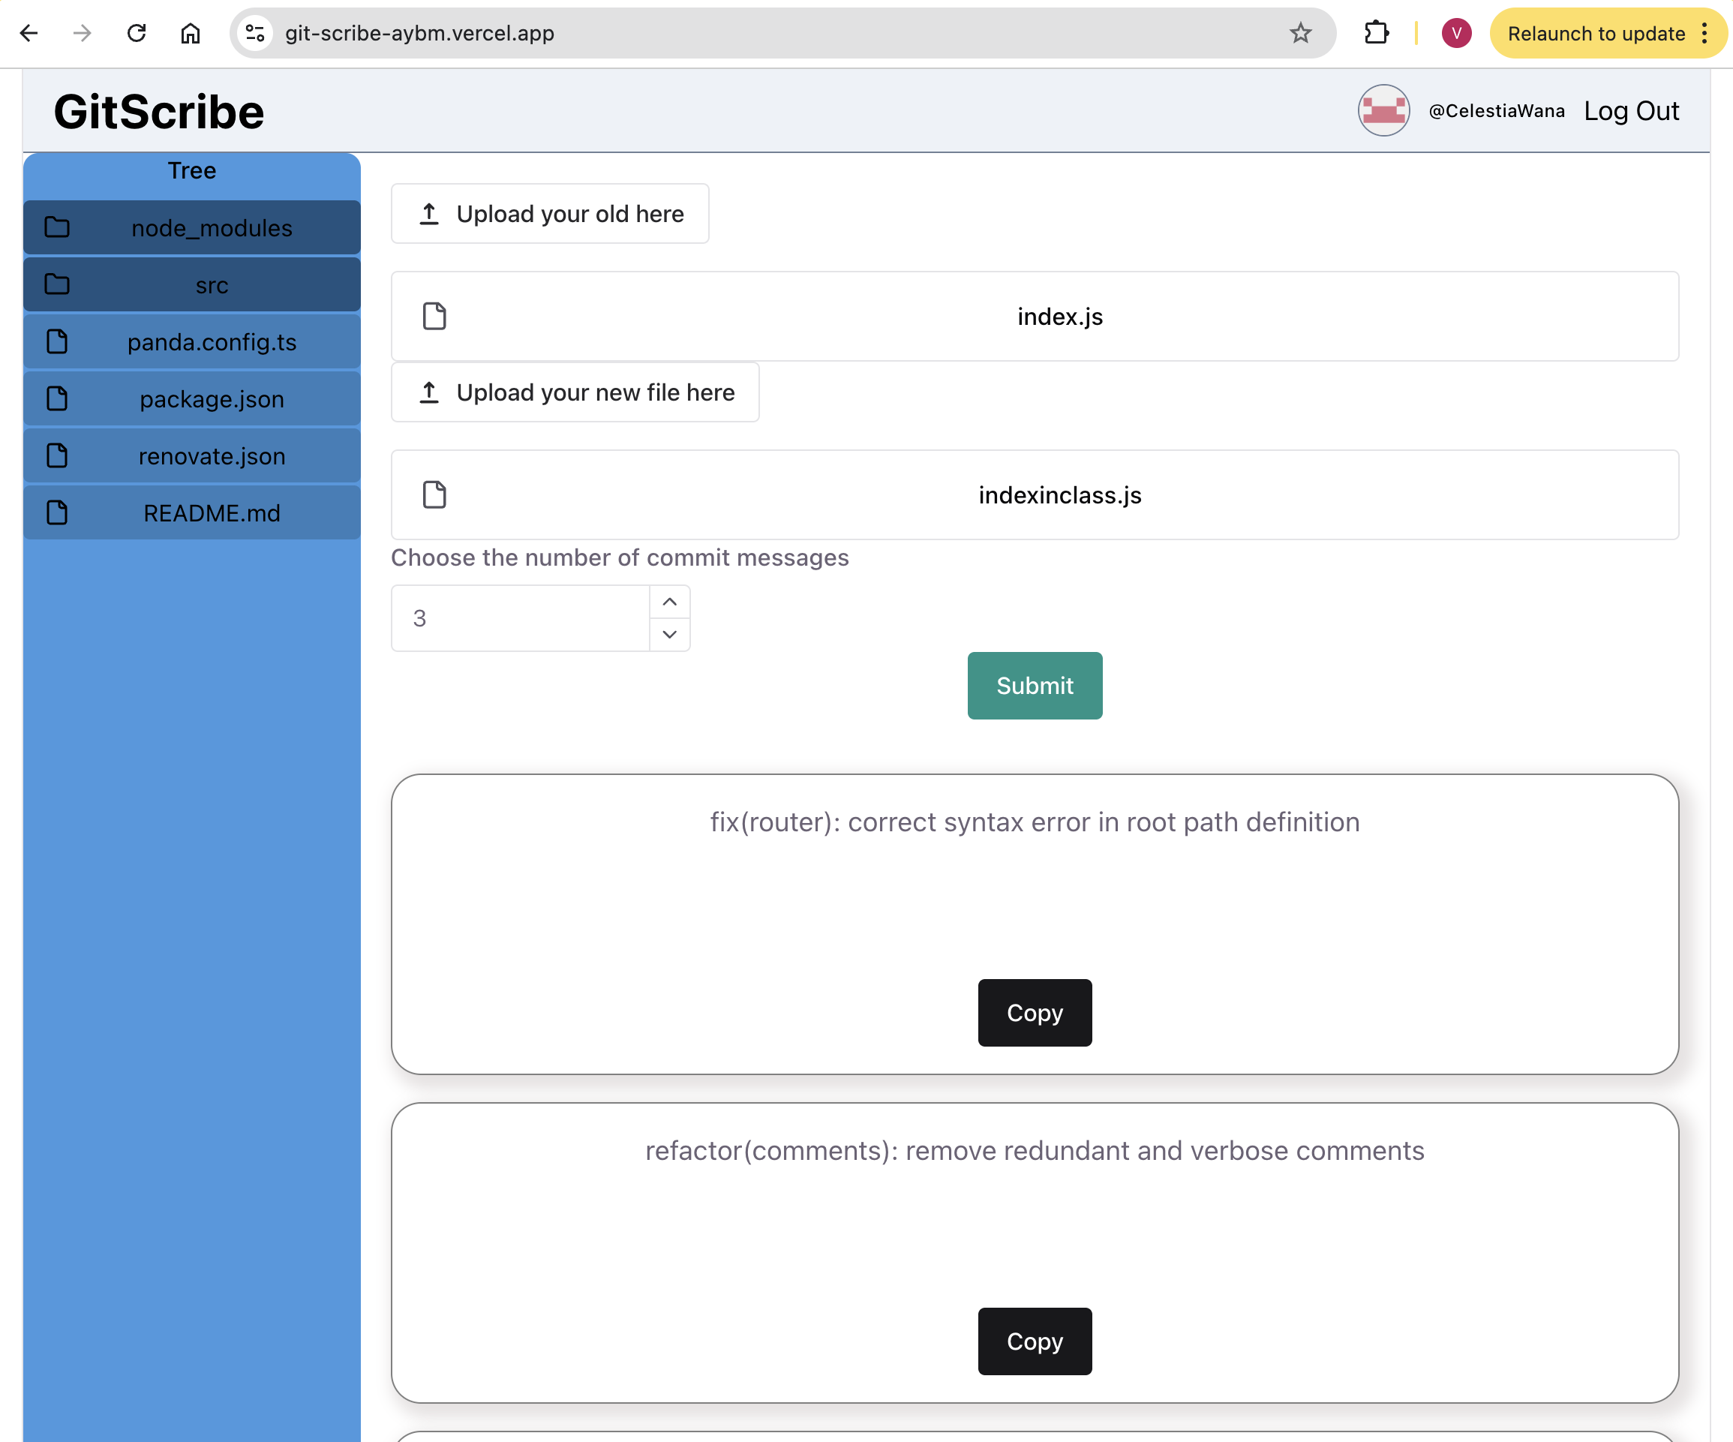Click the indexinclass.js file icon
This screenshot has width=1733, height=1442.
[x=434, y=494]
